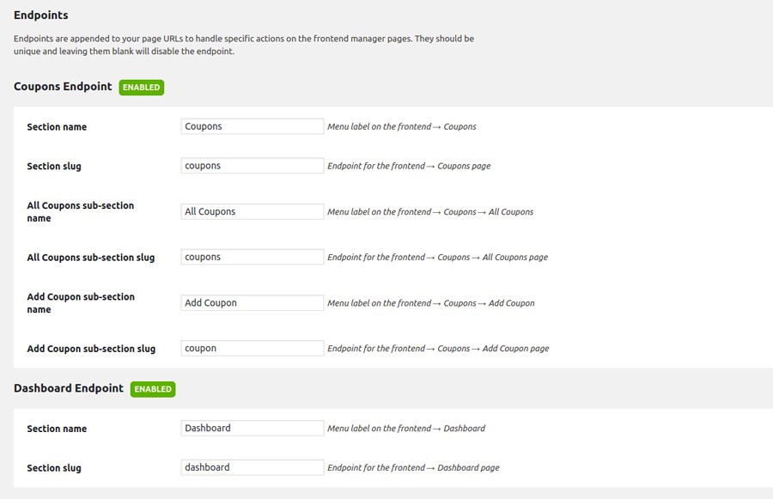Click the 'All Coupons sub-section name' label
The height and width of the screenshot is (499, 773).
(80, 212)
